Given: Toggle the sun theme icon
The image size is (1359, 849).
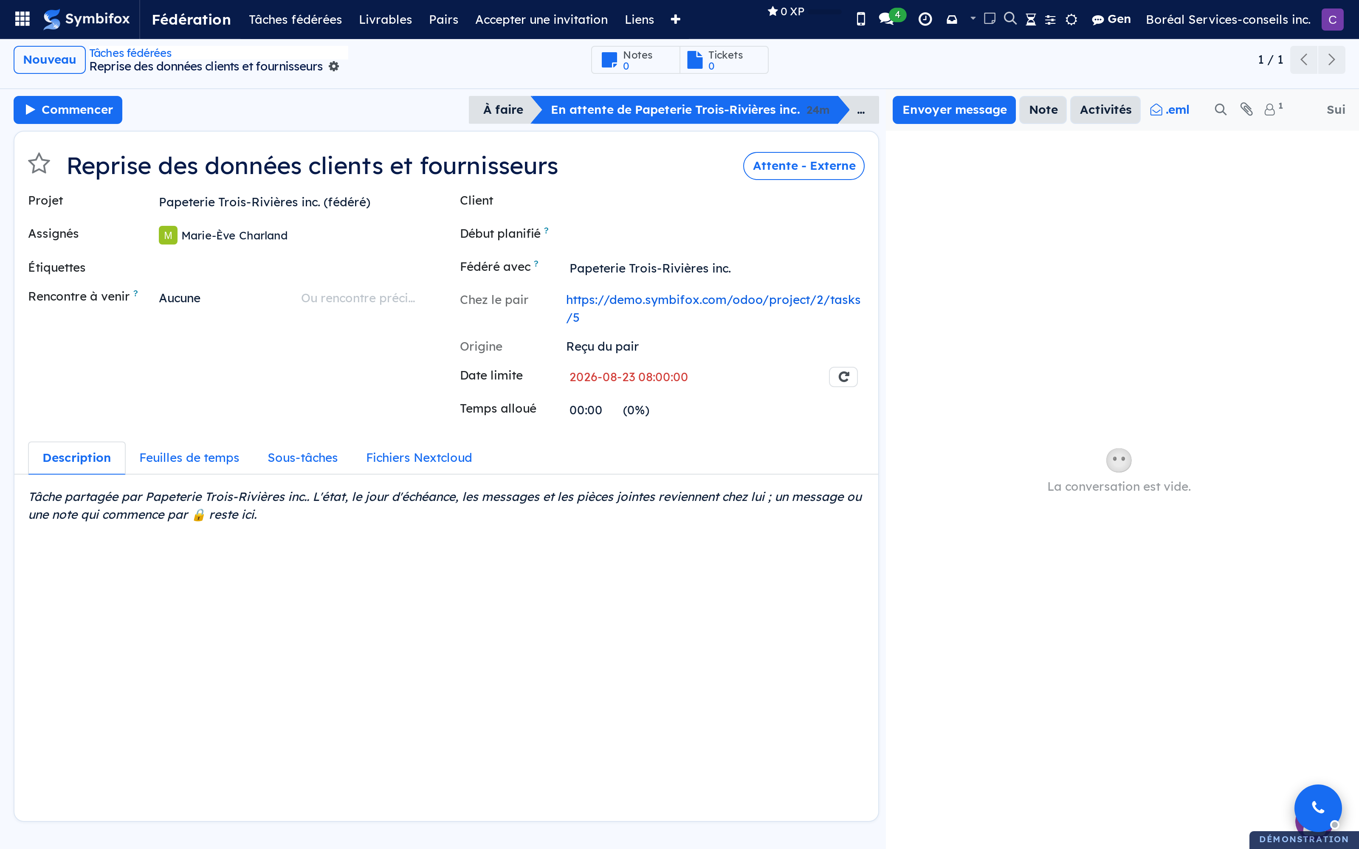Looking at the screenshot, I should (x=1071, y=20).
